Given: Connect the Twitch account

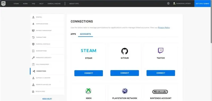Looking at the screenshot, I should [x=161, y=73].
